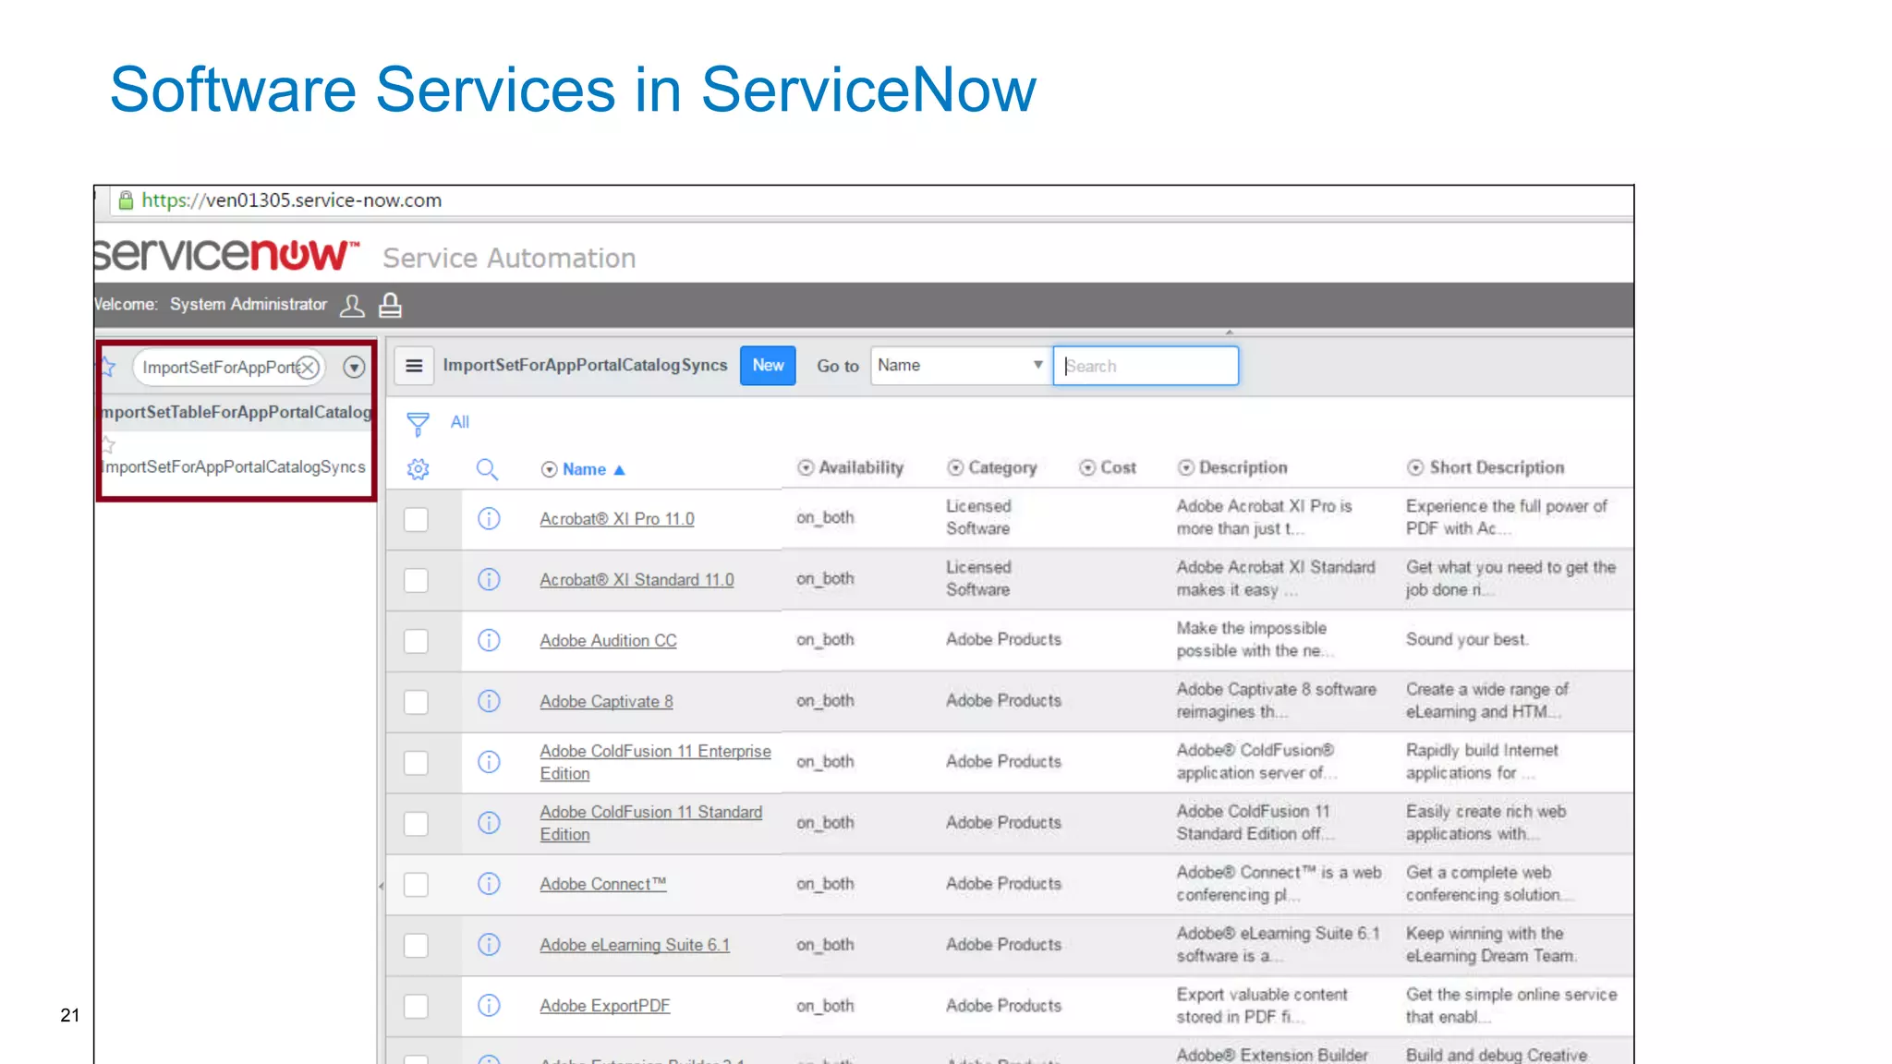Open Adobe Audition CC record

coord(608,641)
